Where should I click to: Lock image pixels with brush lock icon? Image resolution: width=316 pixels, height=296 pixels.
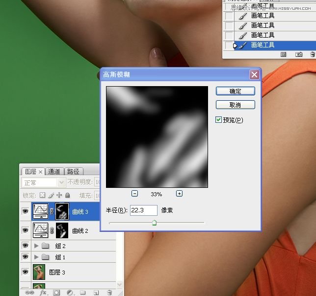click(51, 195)
